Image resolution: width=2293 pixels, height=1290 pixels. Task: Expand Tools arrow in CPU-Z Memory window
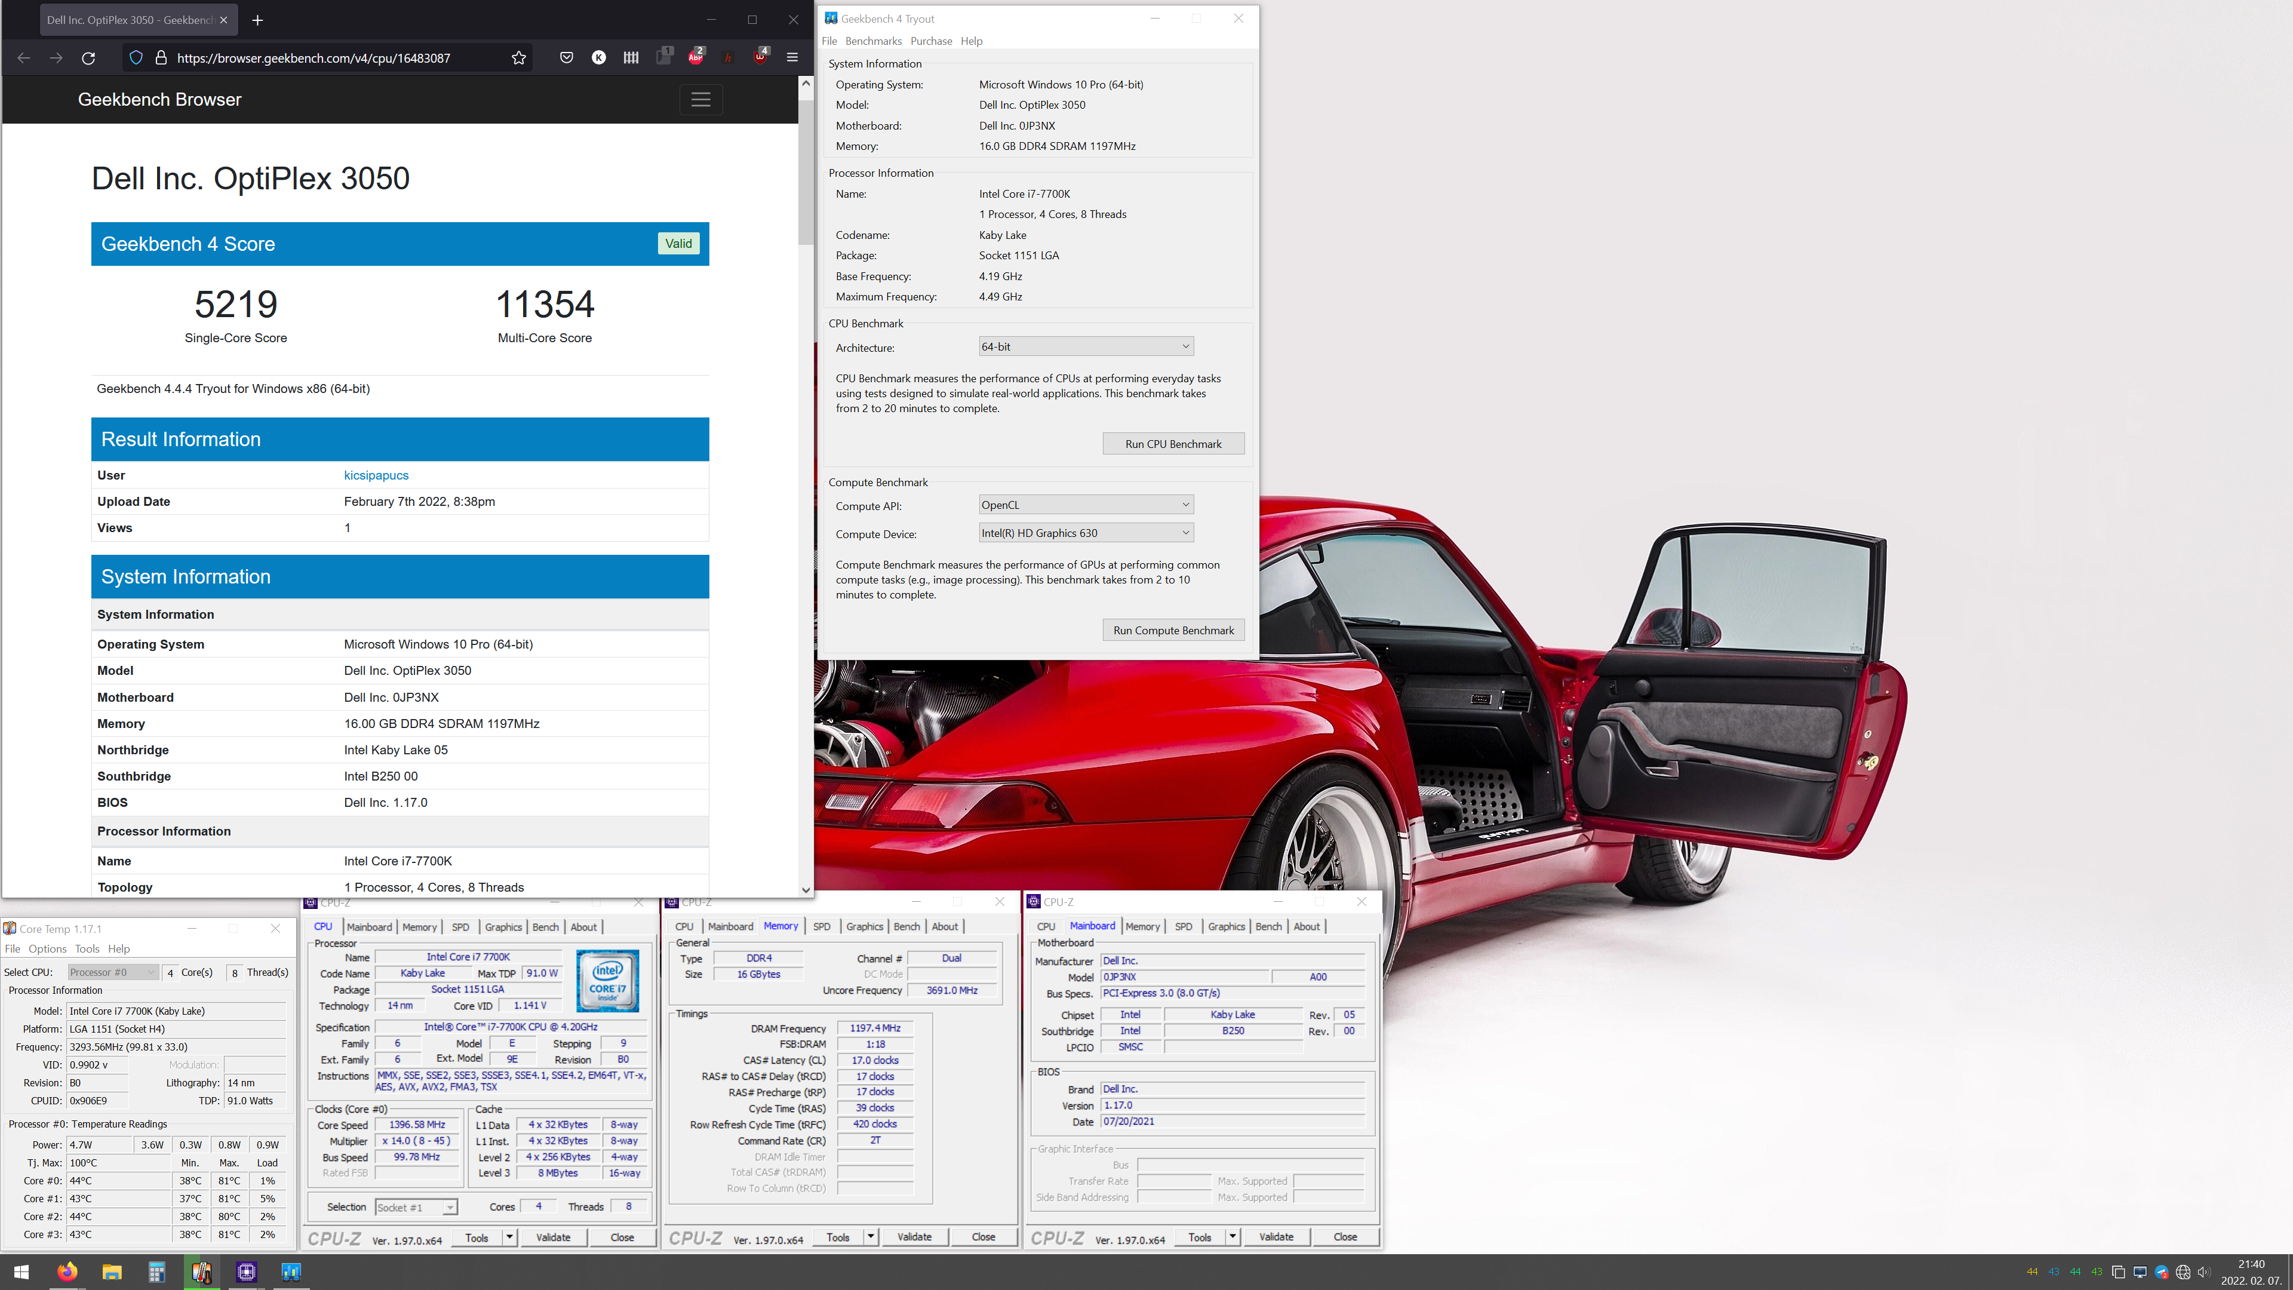871,1237
